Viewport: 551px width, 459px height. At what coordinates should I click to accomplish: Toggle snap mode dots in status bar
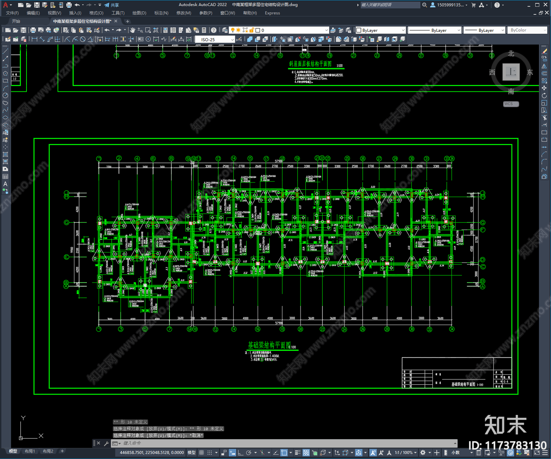210,452
